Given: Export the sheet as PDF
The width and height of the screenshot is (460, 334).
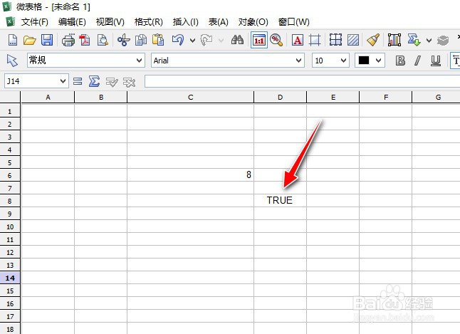Looking at the screenshot, I should point(85,40).
